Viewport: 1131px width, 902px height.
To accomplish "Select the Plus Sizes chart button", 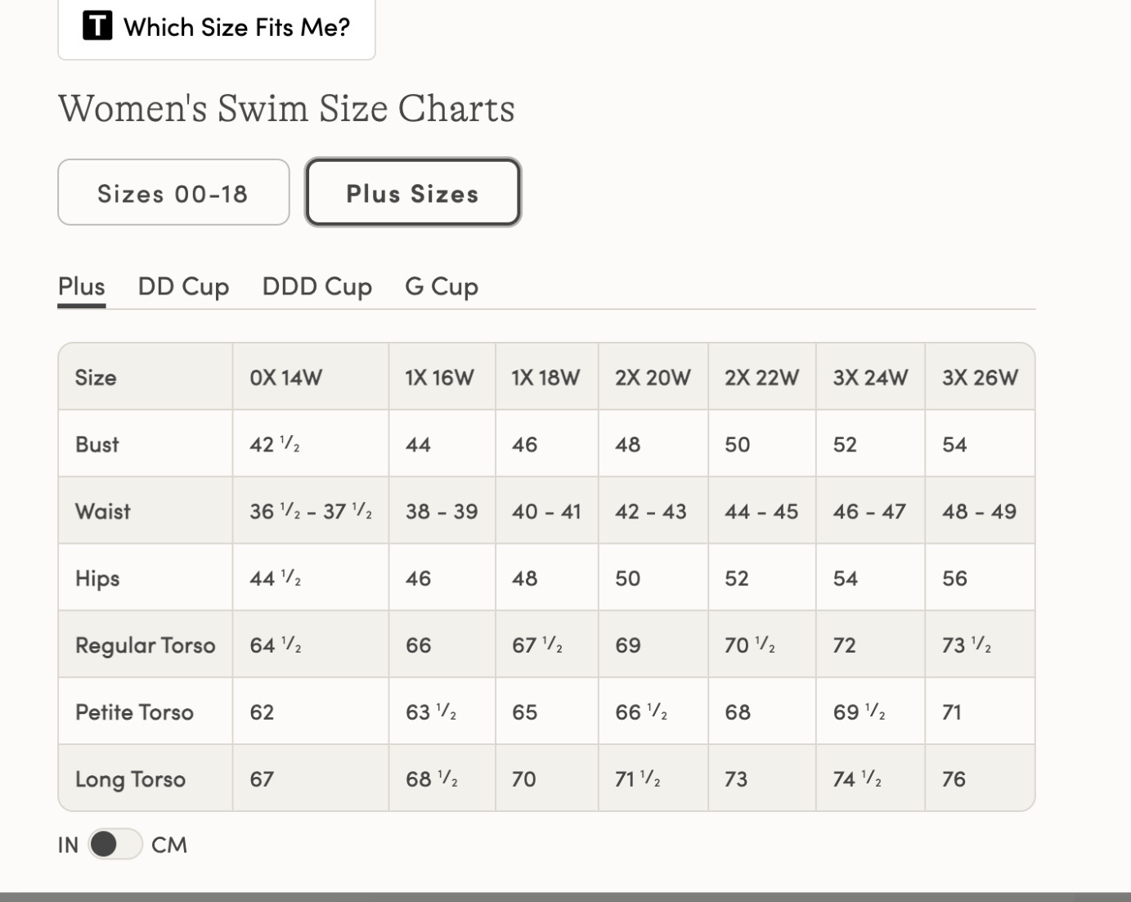I will coord(412,193).
